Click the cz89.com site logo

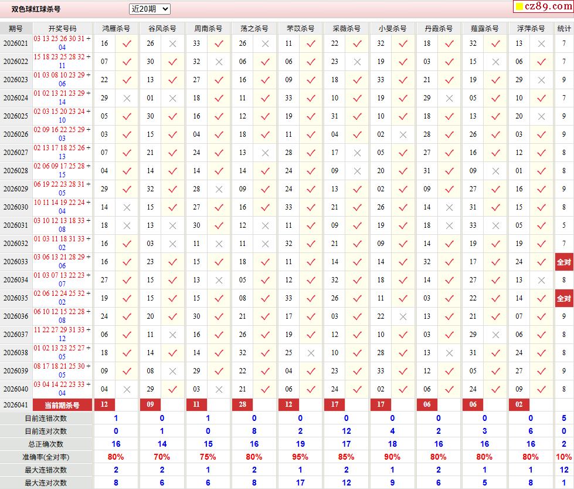[543, 6]
